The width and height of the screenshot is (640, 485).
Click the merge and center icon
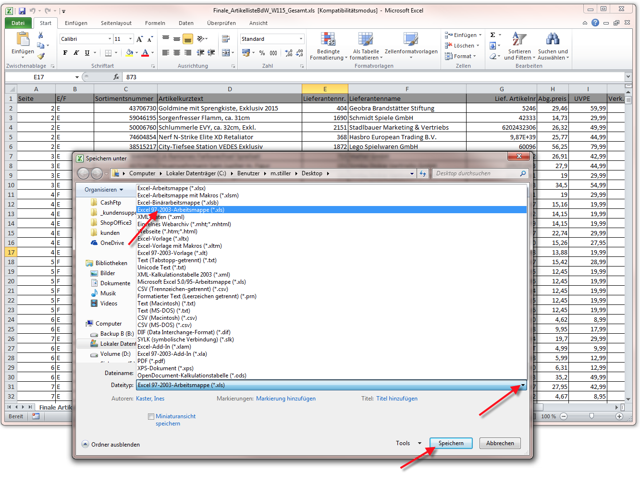coord(226,53)
